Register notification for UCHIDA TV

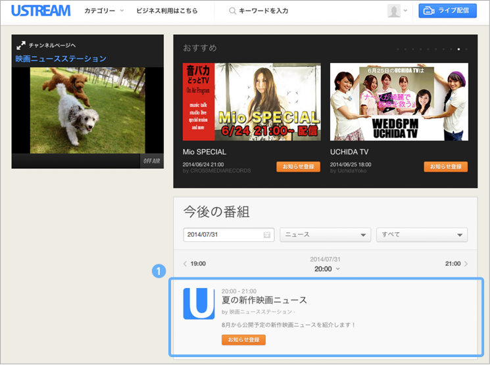(446, 166)
